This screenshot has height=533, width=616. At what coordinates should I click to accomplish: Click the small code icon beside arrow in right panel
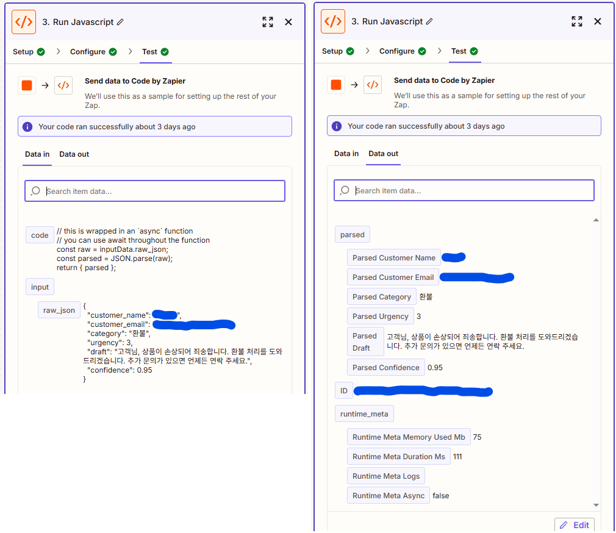point(373,84)
